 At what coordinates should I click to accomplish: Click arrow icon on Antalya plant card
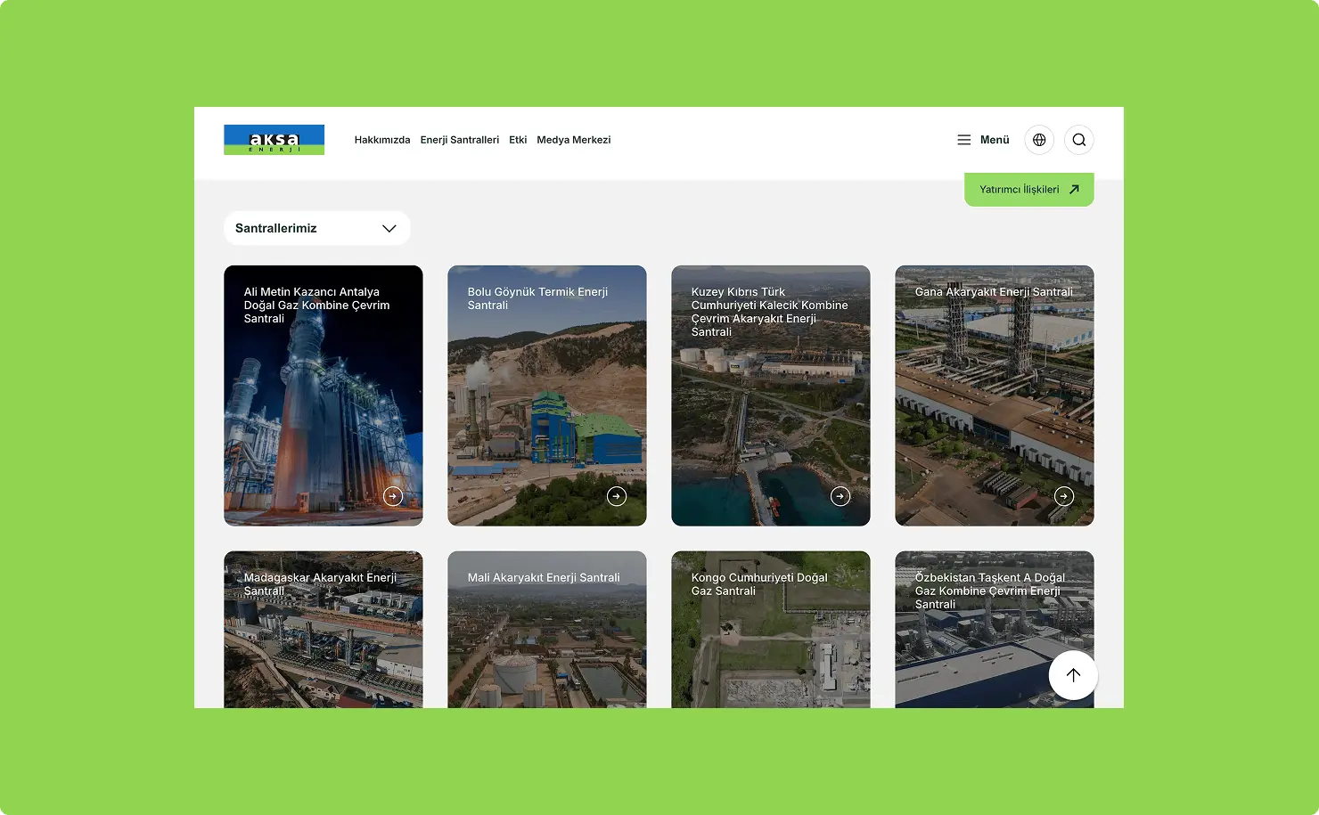tap(393, 496)
